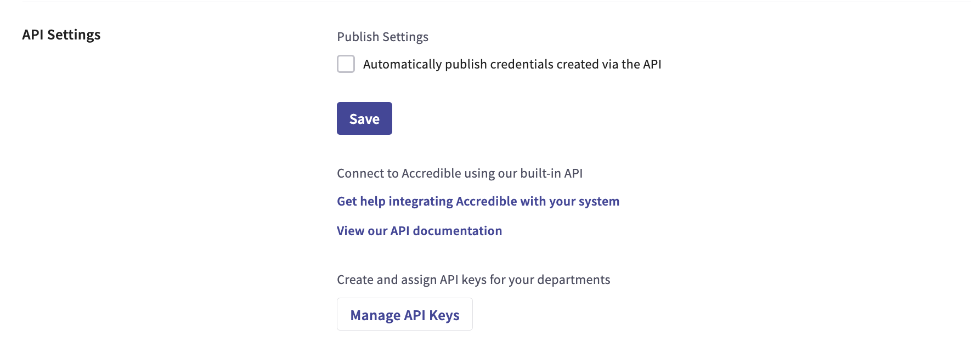Click 'Connect to Accredible using our built-in API' text
The width and height of the screenshot is (971, 364).
460,173
